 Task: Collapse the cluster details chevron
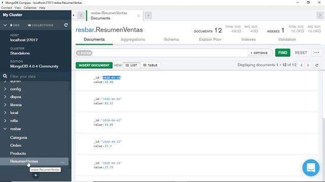tap(5, 25)
